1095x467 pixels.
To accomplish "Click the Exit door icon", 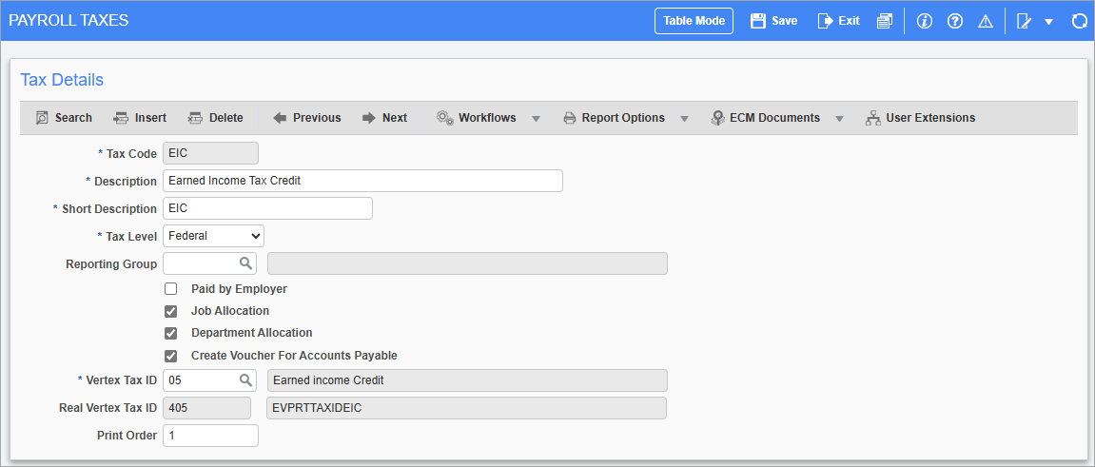I will (826, 21).
